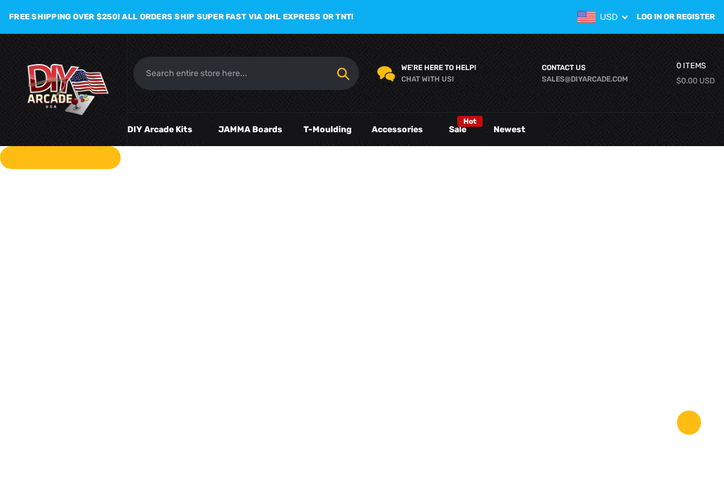
Task: Click the search entire store input field
Action: (235, 72)
